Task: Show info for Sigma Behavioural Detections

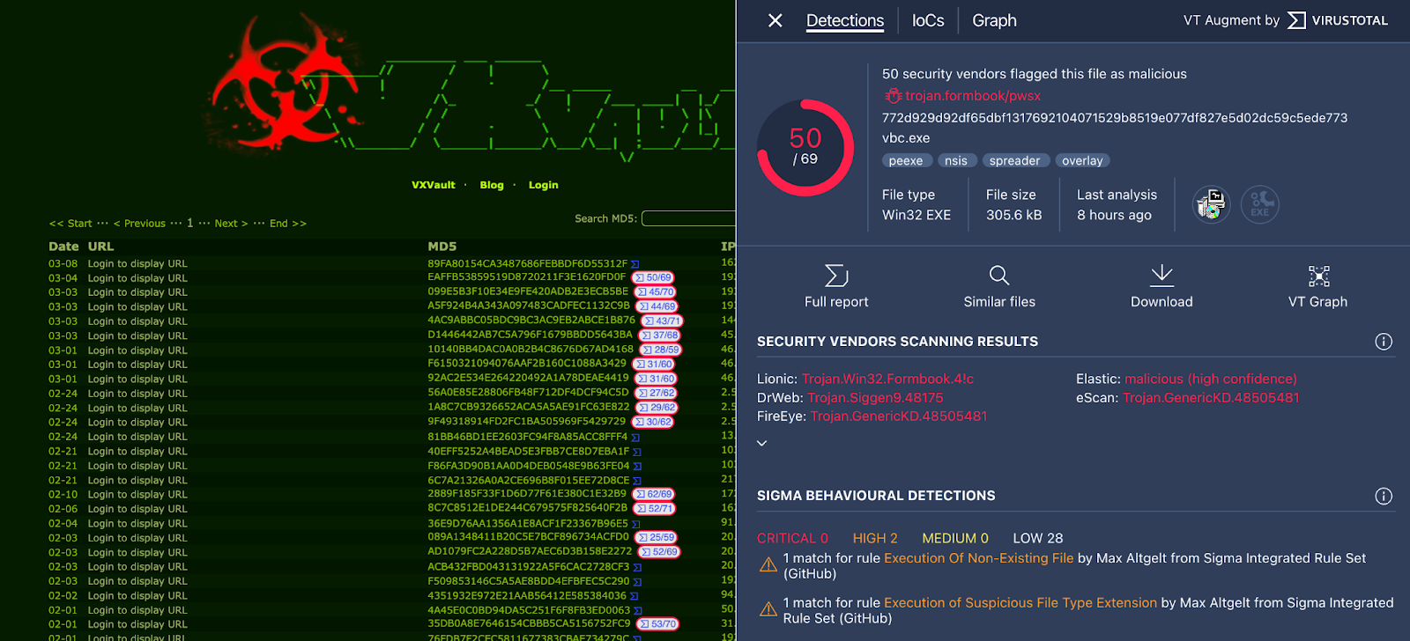Action: pos(1384,497)
